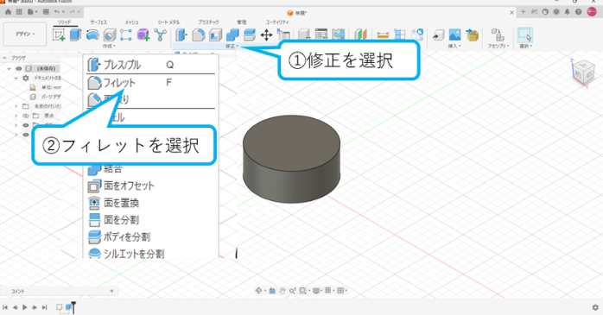The width and height of the screenshot is (603, 315).
Task: Click the Select tool dashed rectangle icon
Action: click(x=525, y=35)
